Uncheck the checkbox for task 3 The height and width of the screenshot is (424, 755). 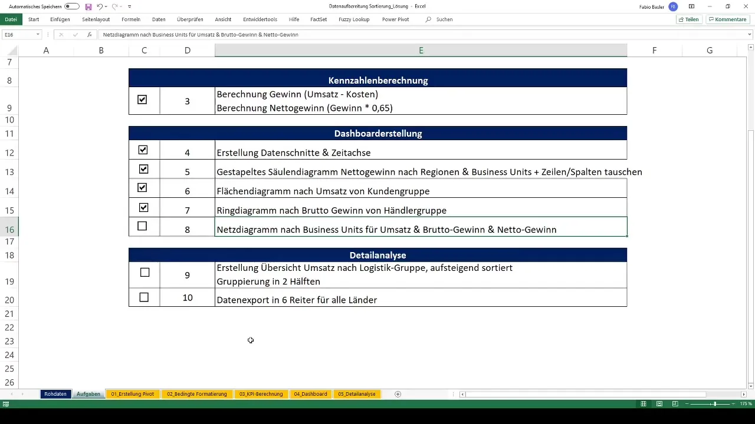point(142,100)
